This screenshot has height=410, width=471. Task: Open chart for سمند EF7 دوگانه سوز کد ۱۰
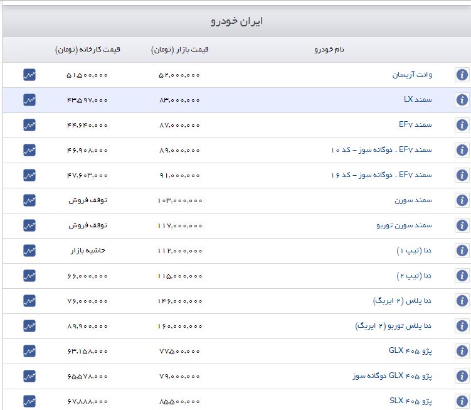tap(29, 150)
